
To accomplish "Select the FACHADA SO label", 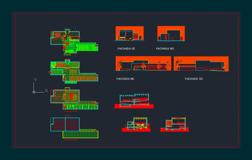I will click(194, 79).
